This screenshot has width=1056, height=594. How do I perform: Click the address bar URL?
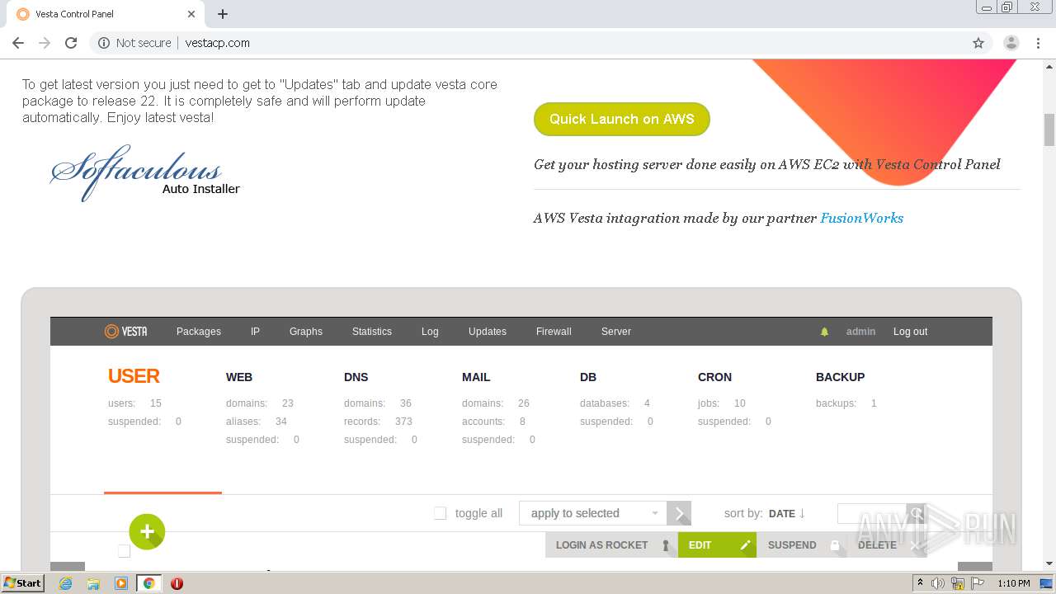(x=218, y=43)
